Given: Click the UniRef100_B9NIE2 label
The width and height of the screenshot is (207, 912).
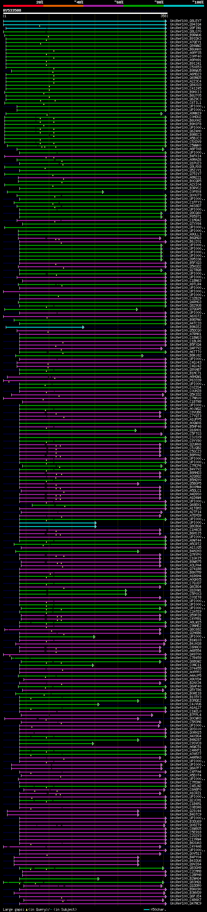Looking at the screenshot, I should click(185, 327).
